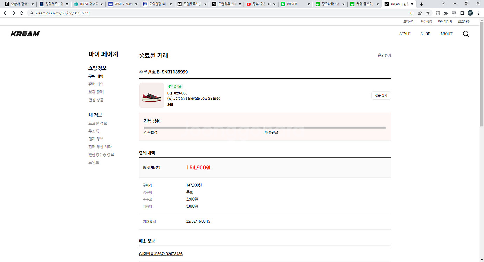Image resolution: width=484 pixels, height=262 pixels.
Task: Open 프로필 정보 in sidebar
Action: pyautogui.click(x=98, y=123)
